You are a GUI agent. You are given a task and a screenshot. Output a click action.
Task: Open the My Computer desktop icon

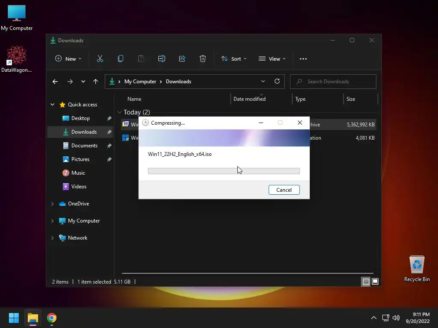click(x=17, y=18)
